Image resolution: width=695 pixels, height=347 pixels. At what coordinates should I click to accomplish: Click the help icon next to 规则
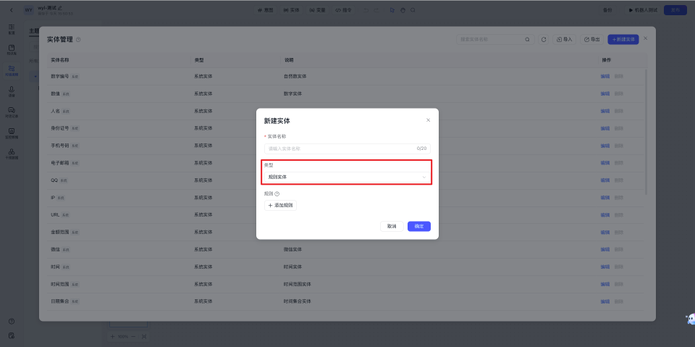click(x=277, y=194)
